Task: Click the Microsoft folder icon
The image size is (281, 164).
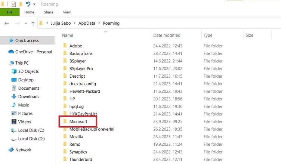Action: tap(65, 121)
